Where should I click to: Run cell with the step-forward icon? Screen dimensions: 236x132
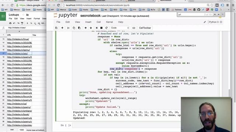97,28
